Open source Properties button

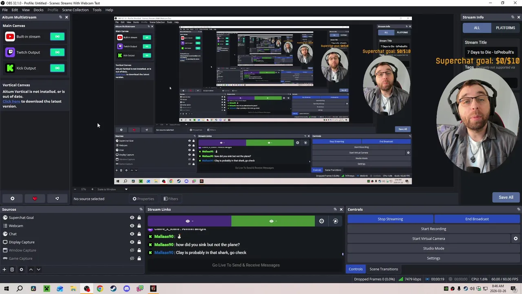click(143, 199)
